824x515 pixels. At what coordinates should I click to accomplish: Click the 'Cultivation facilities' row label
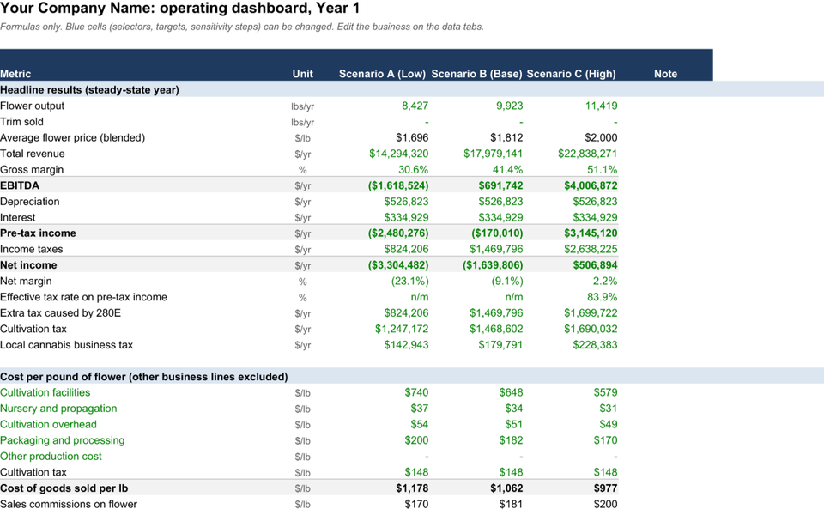[45, 392]
